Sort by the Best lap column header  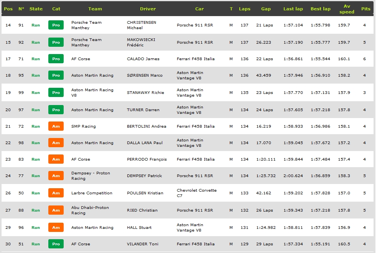click(320, 9)
